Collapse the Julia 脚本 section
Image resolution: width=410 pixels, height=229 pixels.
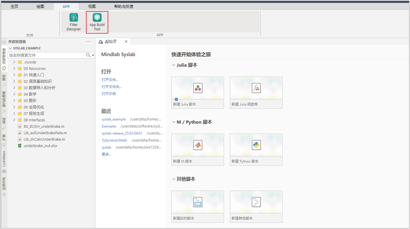173,65
